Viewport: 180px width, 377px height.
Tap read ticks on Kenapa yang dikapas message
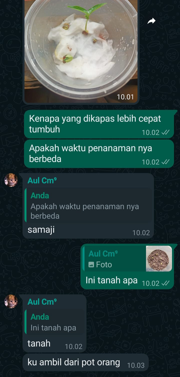click(165, 132)
